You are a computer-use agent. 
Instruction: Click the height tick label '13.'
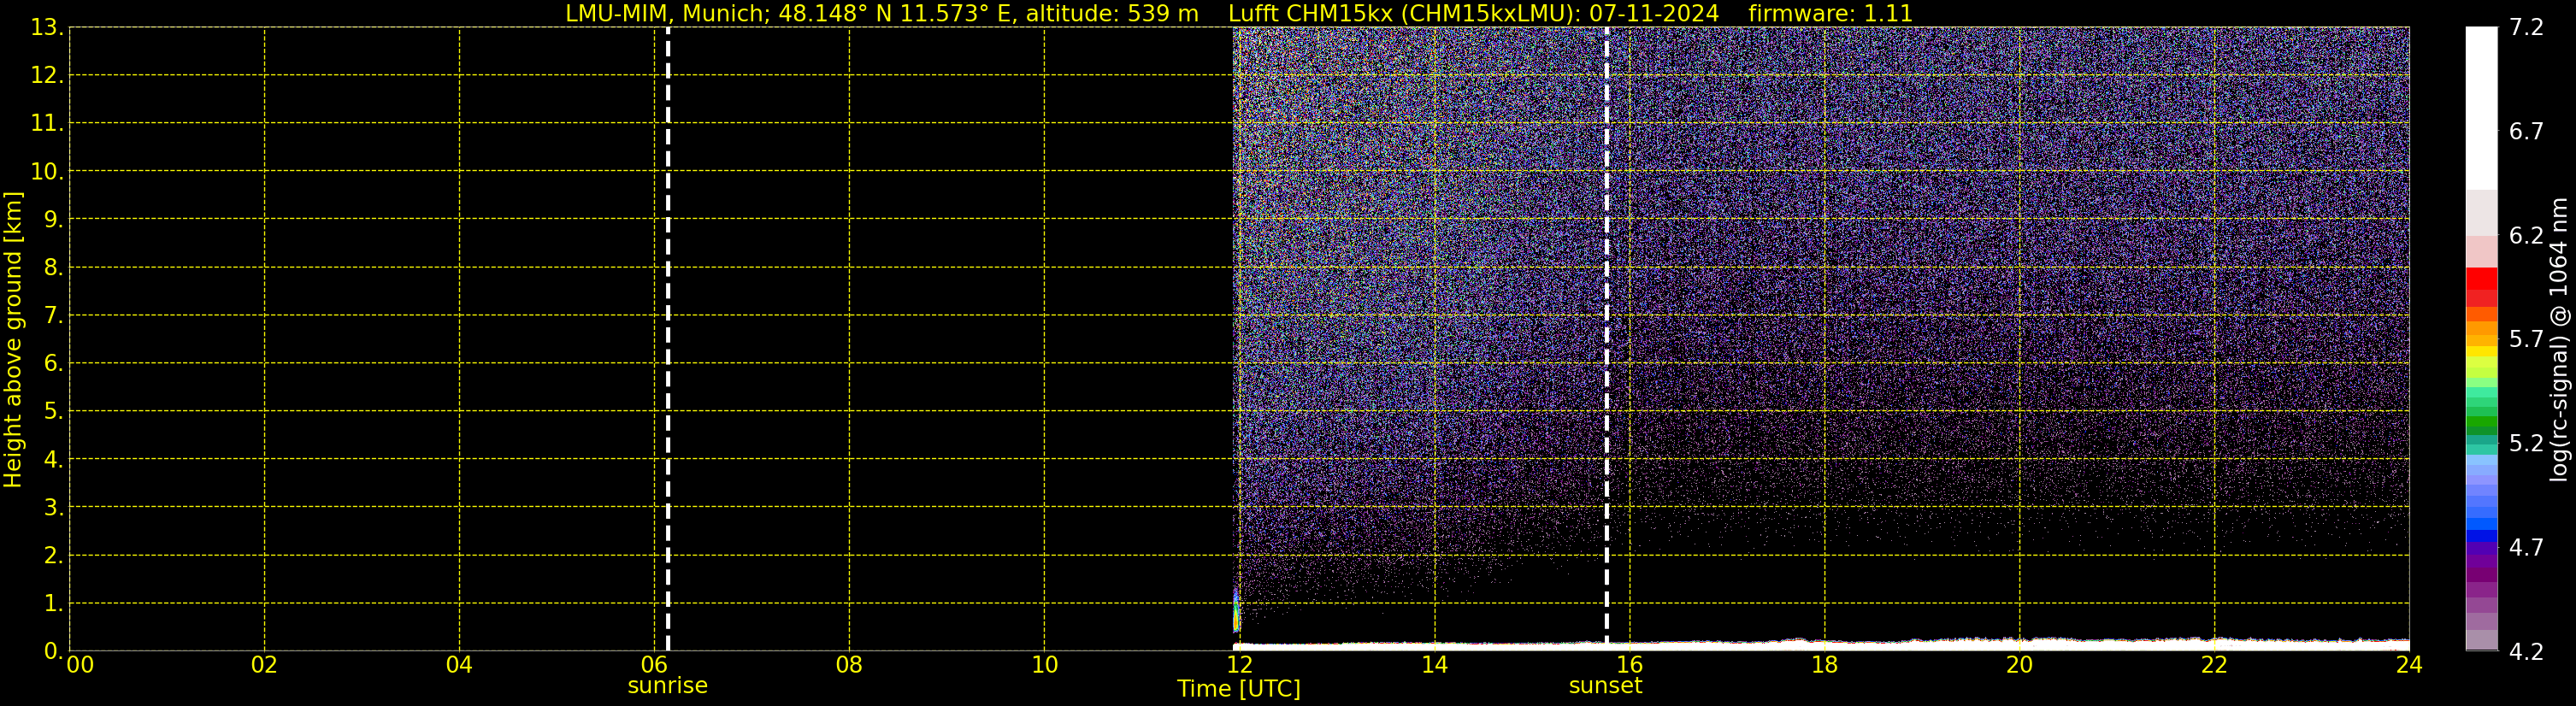click(46, 28)
